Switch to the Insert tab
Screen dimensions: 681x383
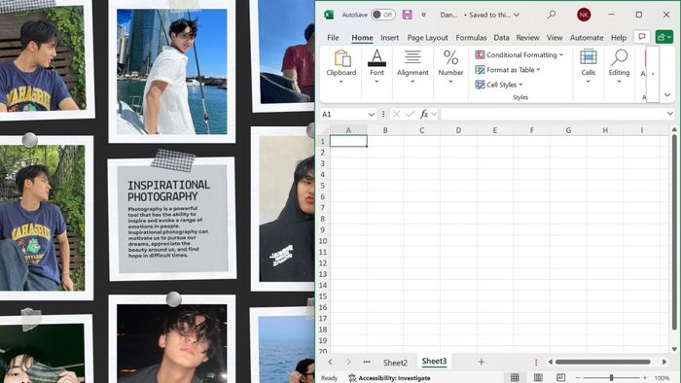click(389, 38)
